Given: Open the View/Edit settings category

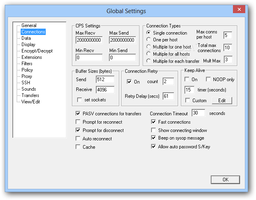Looking at the screenshot, I should click(31, 102).
